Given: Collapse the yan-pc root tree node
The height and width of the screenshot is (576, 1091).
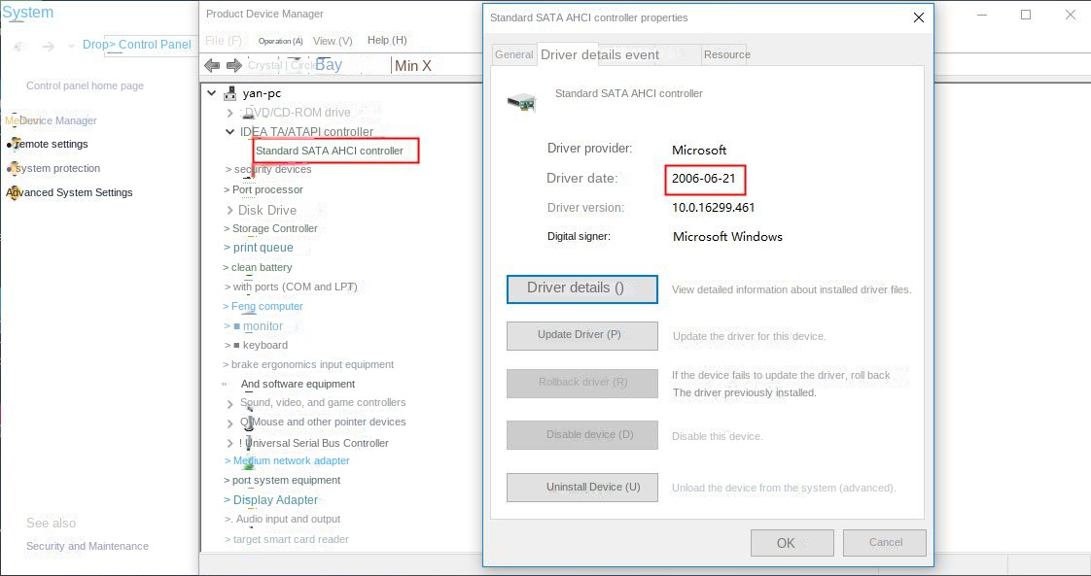Looking at the screenshot, I should pos(212,93).
